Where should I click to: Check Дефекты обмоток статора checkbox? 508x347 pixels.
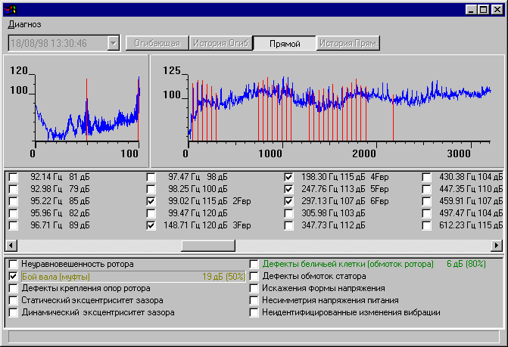[x=254, y=277]
